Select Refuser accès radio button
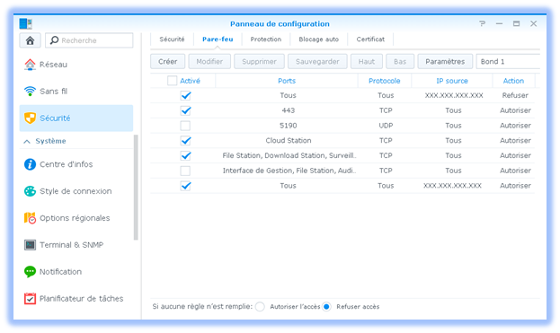Screen dimensions: 560x333 pyautogui.click(x=326, y=307)
